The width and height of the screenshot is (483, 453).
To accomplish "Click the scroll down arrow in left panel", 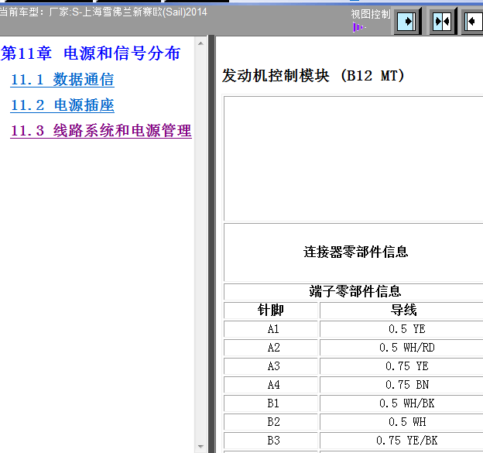I will coord(200,447).
